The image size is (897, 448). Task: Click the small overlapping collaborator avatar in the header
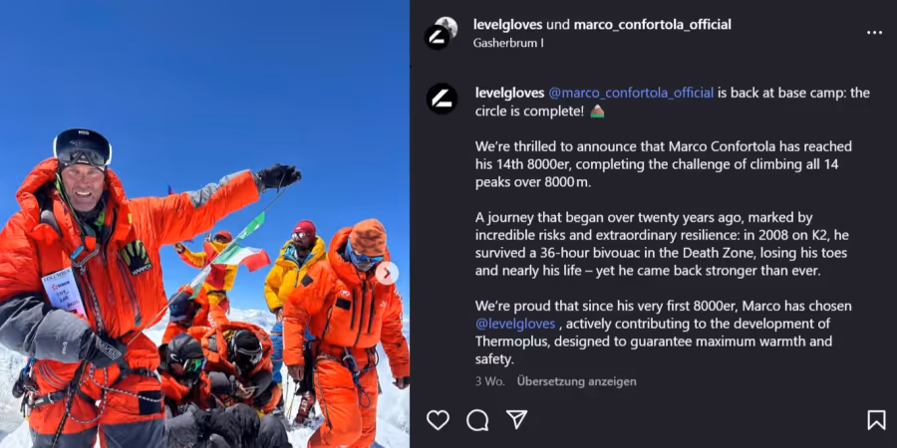click(447, 28)
